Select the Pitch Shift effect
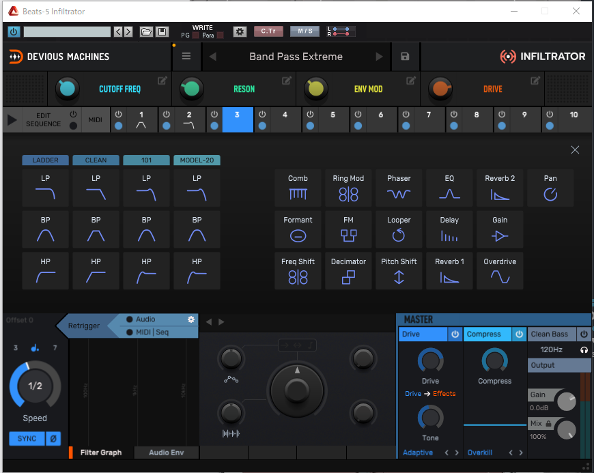The width and height of the screenshot is (594, 473). point(399,271)
